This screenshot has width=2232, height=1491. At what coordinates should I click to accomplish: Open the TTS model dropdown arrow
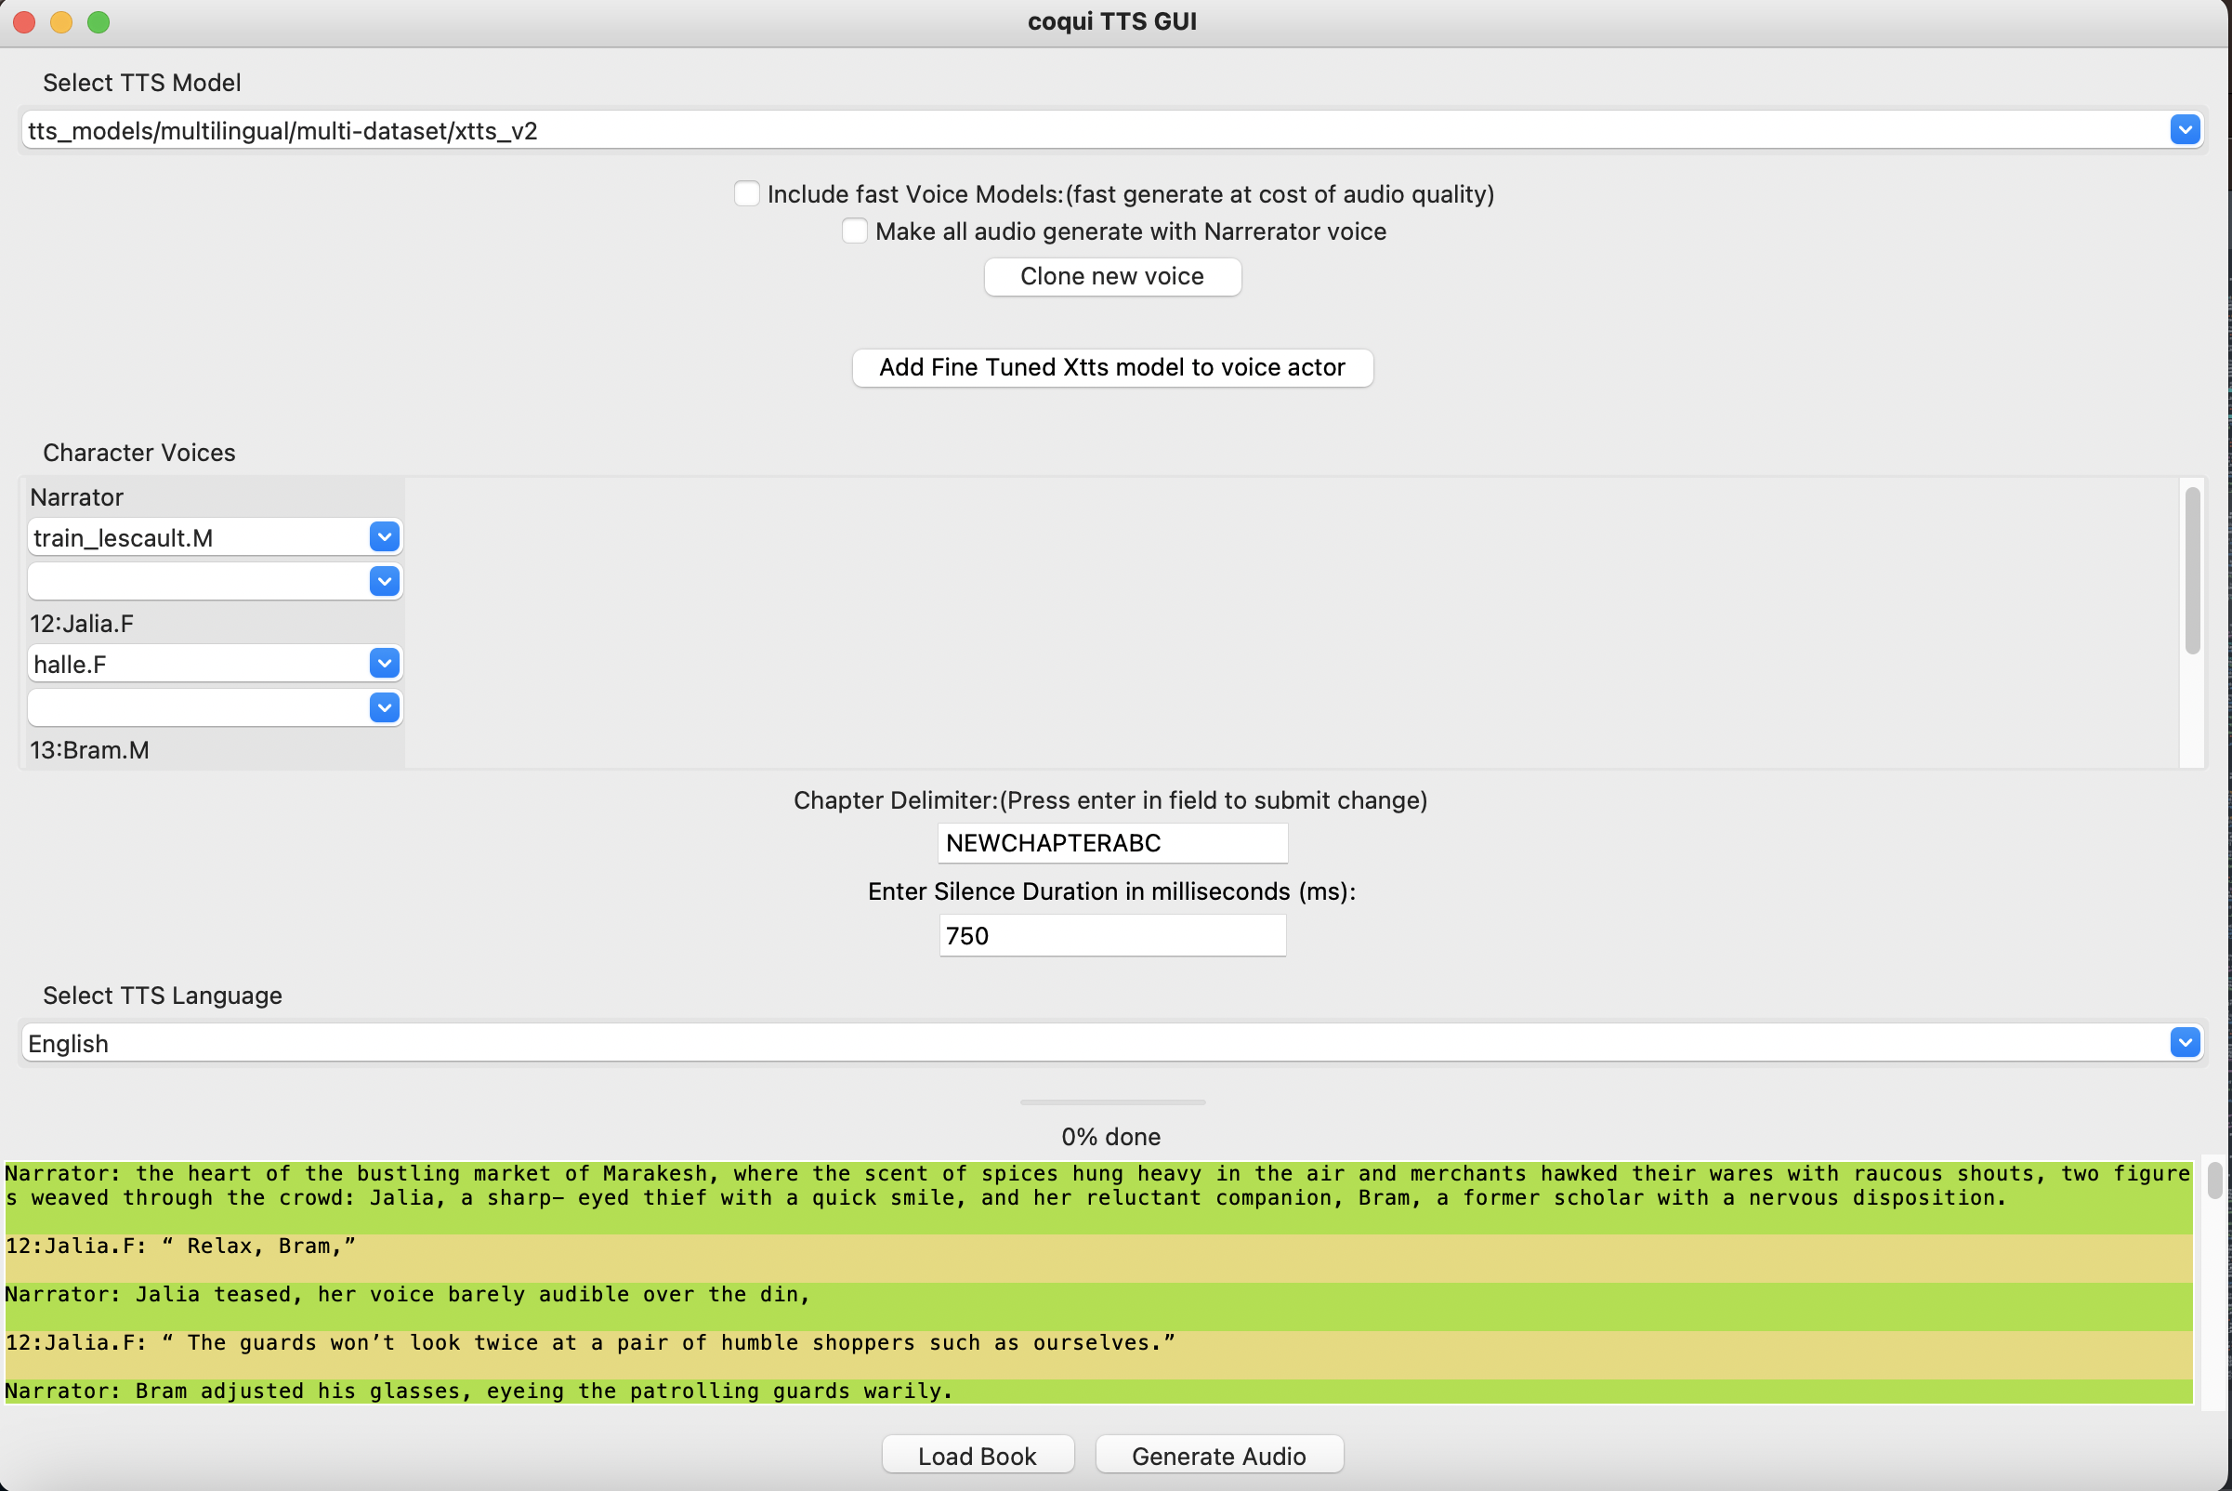pyautogui.click(x=2185, y=130)
